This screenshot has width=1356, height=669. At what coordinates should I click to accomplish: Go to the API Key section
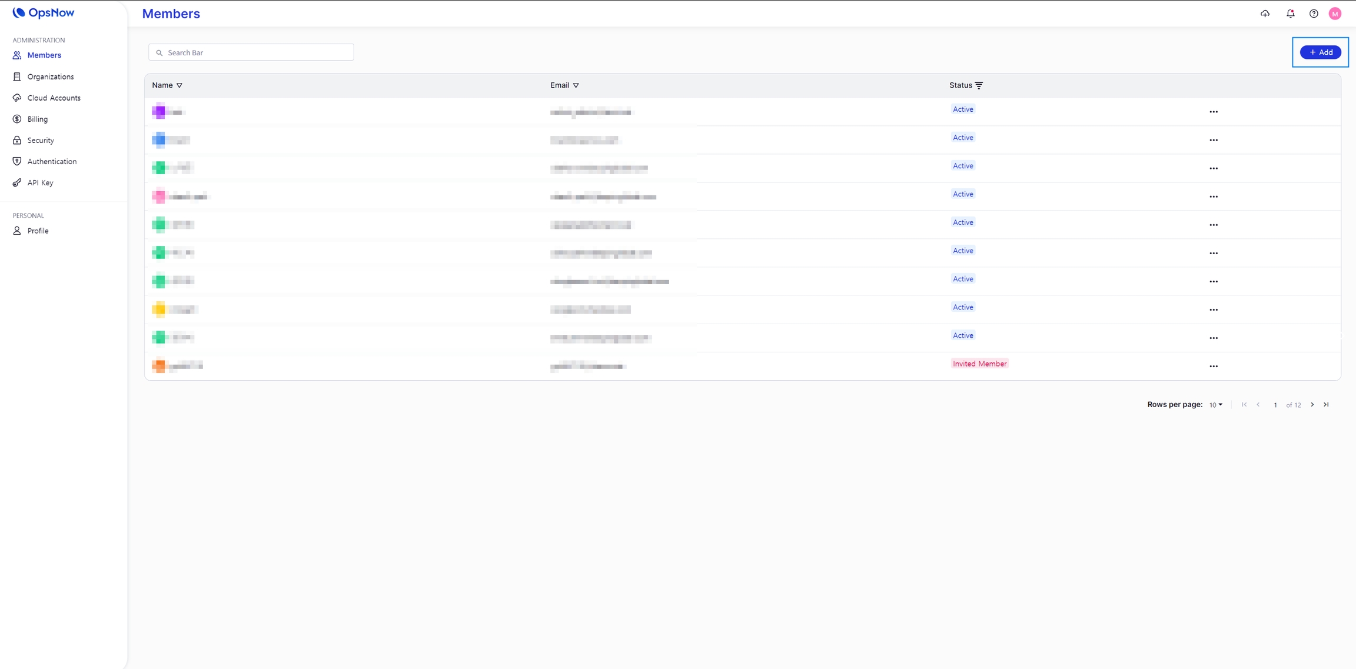[40, 182]
